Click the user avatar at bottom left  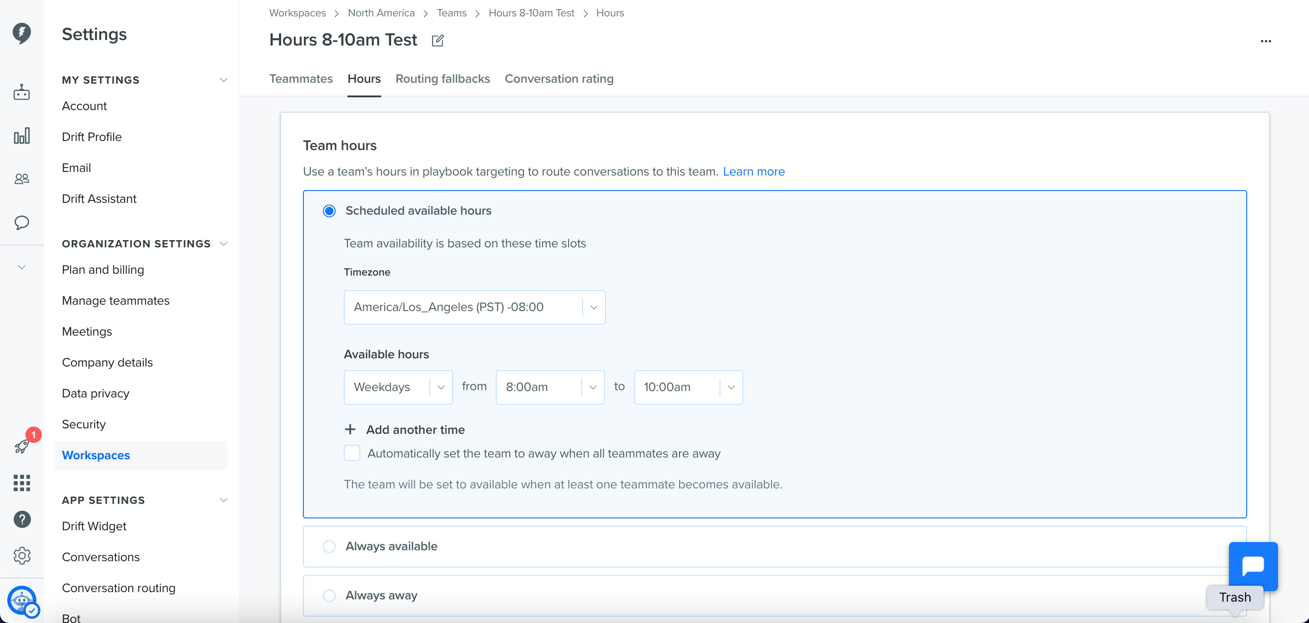coord(22,601)
